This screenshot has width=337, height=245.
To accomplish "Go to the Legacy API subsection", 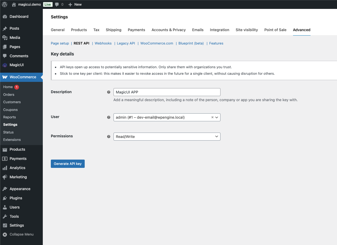I will [x=126, y=43].
